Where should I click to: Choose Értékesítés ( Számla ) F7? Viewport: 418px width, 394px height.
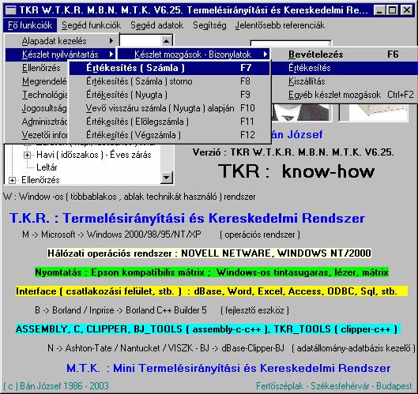pyautogui.click(x=170, y=68)
